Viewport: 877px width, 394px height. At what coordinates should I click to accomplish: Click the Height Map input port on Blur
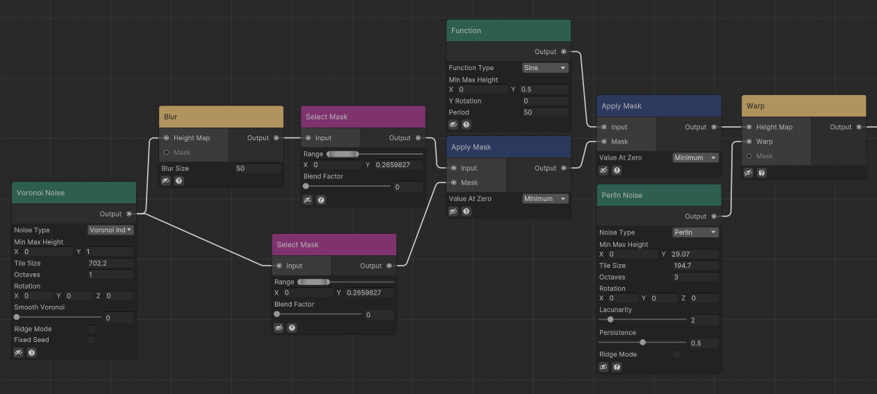166,138
